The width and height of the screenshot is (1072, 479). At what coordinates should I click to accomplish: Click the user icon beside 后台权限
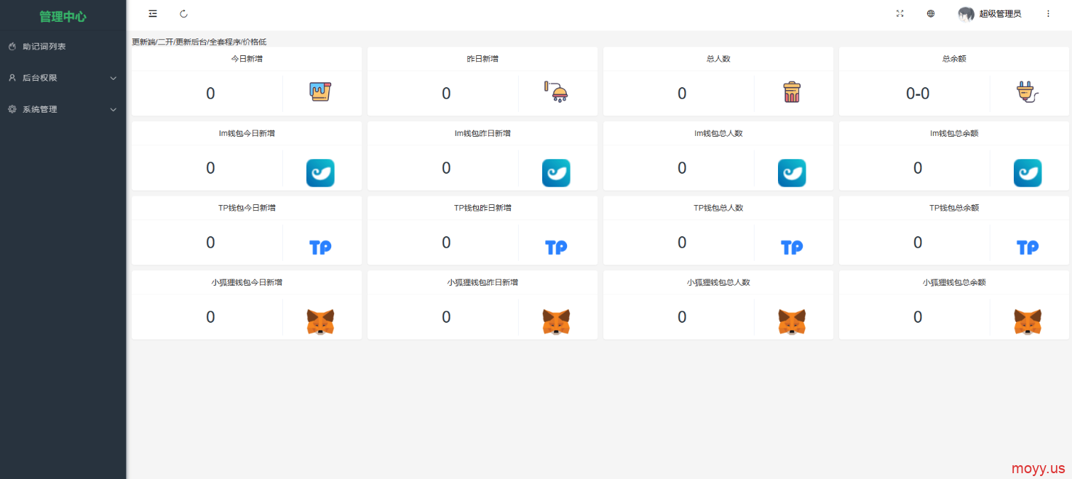coord(12,78)
